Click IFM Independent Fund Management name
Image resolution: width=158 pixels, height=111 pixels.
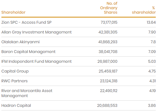click(x=36, y=61)
